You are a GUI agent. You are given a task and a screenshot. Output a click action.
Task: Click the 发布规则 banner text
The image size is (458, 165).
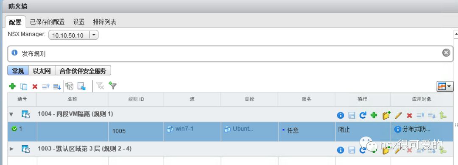[34, 54]
